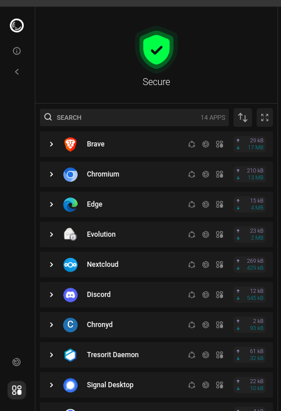281x411 pixels.
Task: Expand the Evolution app row
Action: click(x=52, y=234)
